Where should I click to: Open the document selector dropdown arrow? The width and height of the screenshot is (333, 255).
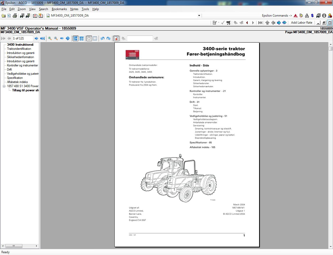(x=199, y=16)
